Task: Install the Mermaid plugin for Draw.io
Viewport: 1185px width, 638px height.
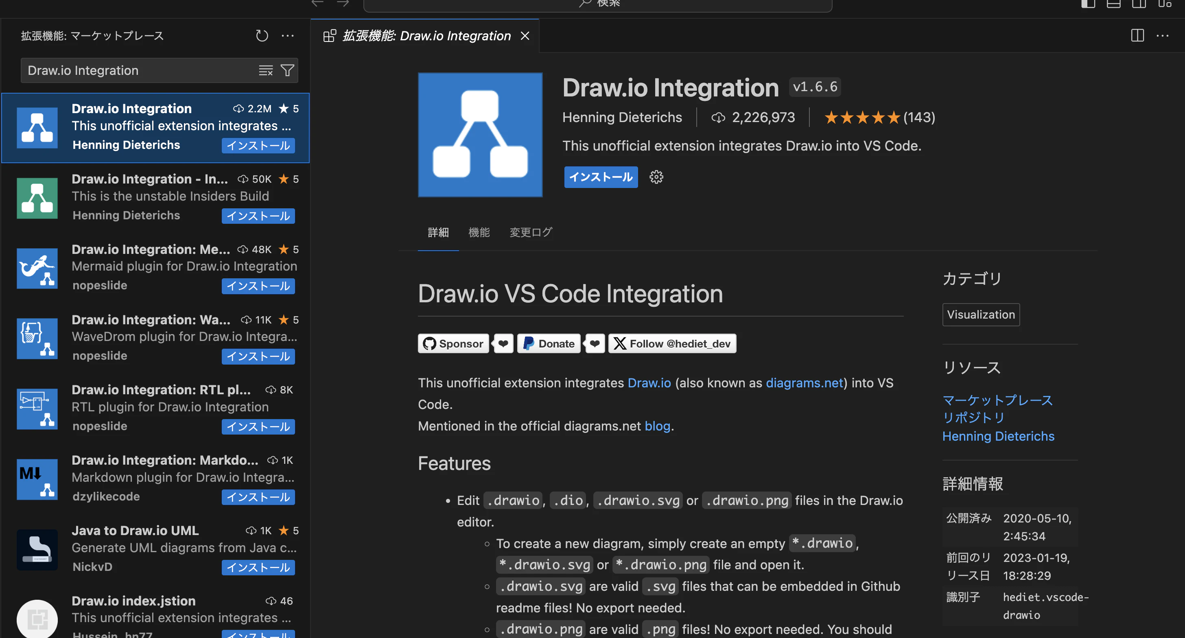Action: (x=258, y=286)
